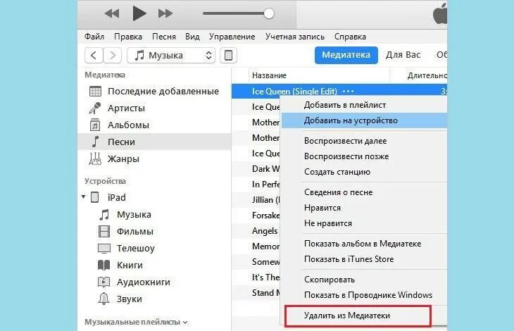Image resolution: width=514 pixels, height=331 pixels.
Task: Open the Управление menu
Action: [x=232, y=37]
